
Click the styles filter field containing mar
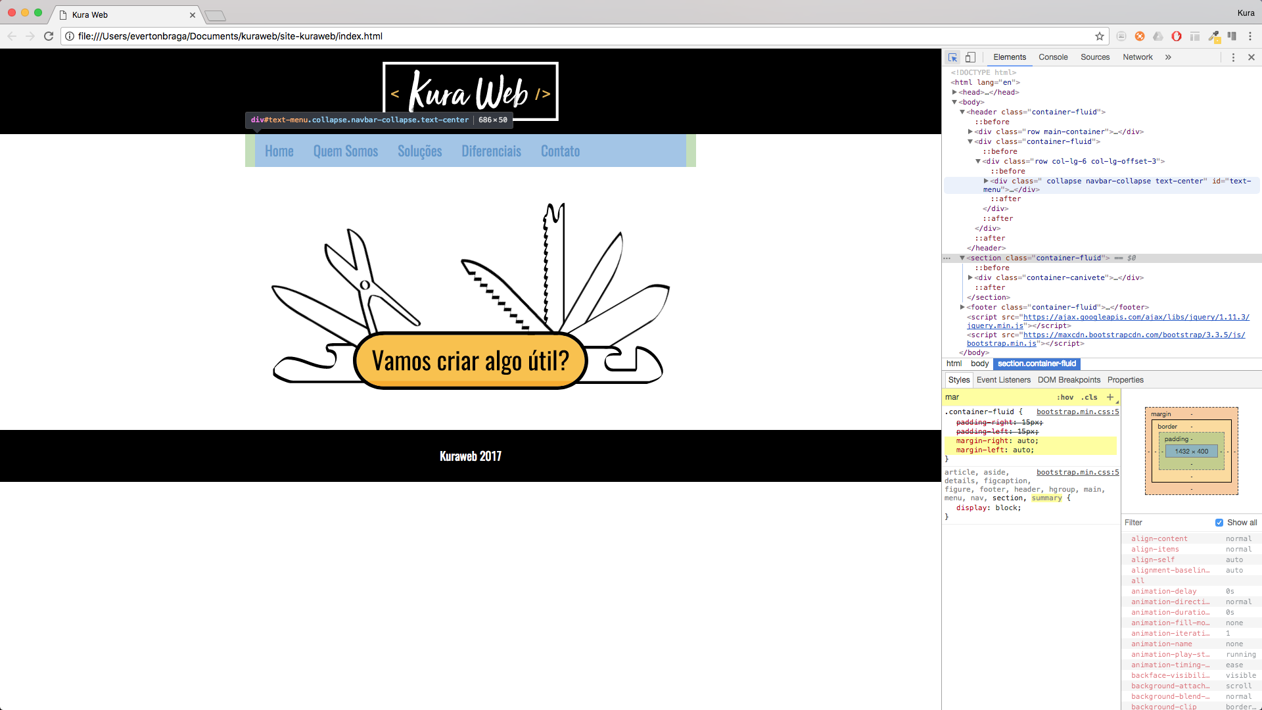(998, 397)
